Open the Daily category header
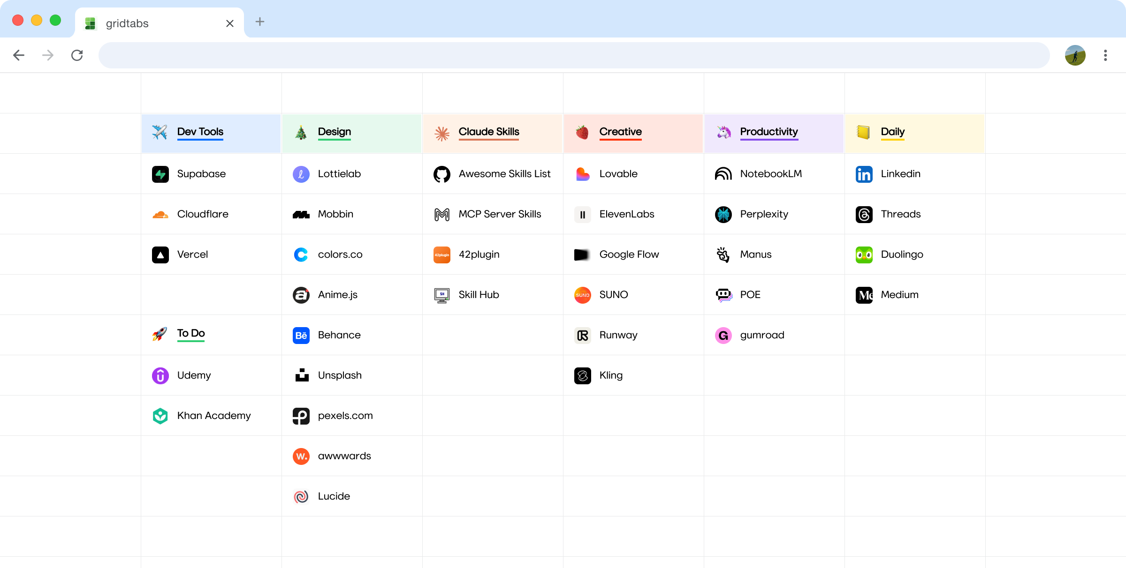 coord(915,133)
